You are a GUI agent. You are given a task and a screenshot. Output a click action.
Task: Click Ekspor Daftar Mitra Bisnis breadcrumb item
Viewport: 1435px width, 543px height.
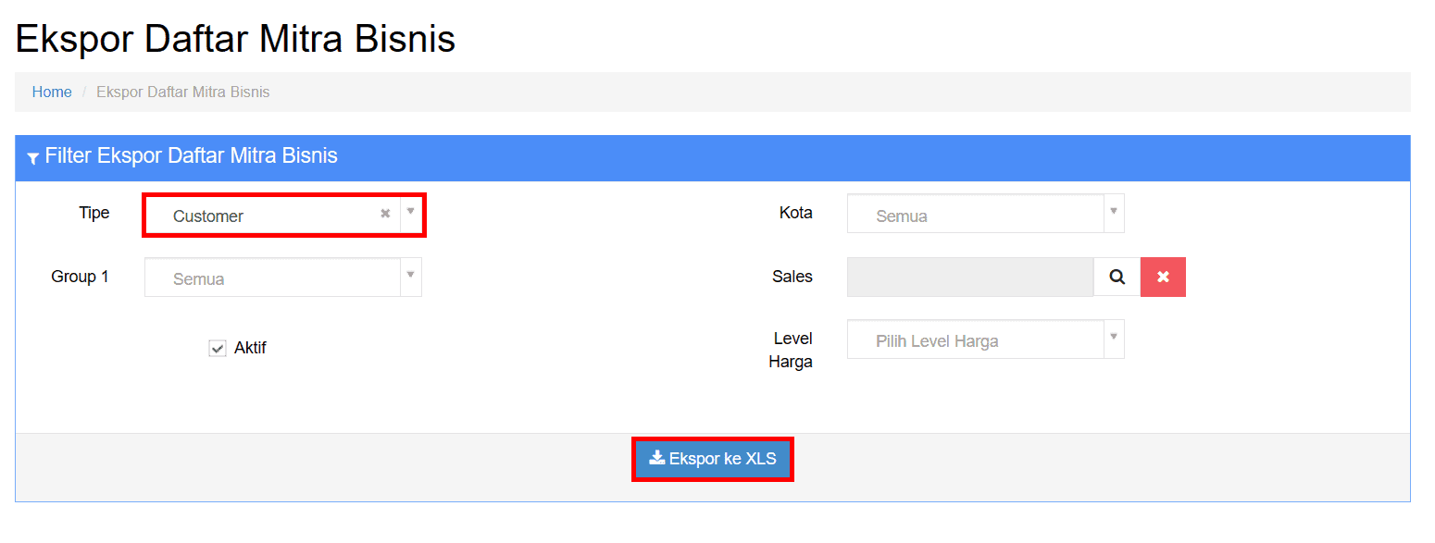pos(183,92)
